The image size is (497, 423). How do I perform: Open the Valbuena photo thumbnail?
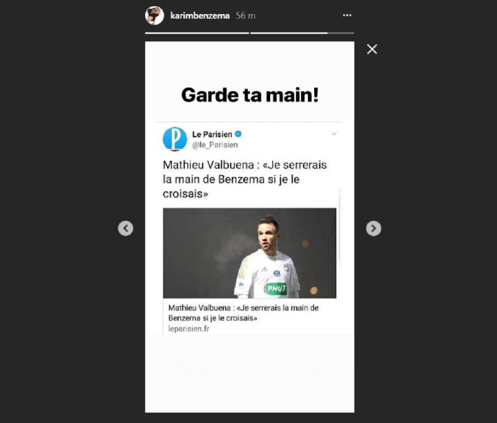click(x=250, y=253)
